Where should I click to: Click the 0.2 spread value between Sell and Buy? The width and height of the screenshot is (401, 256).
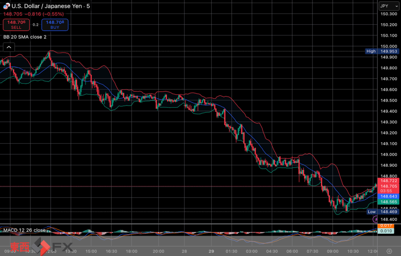(36, 25)
